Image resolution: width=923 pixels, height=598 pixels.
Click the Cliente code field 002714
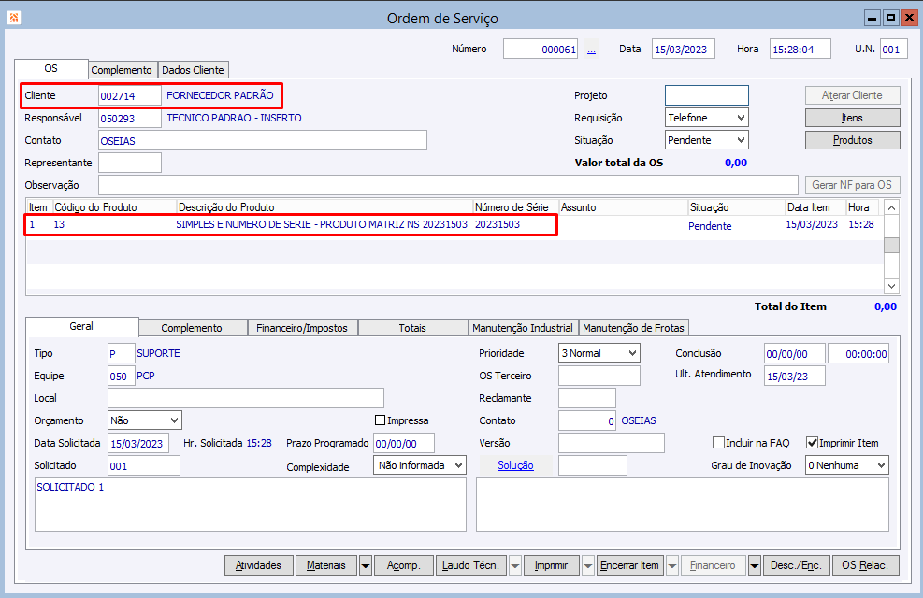tap(130, 95)
